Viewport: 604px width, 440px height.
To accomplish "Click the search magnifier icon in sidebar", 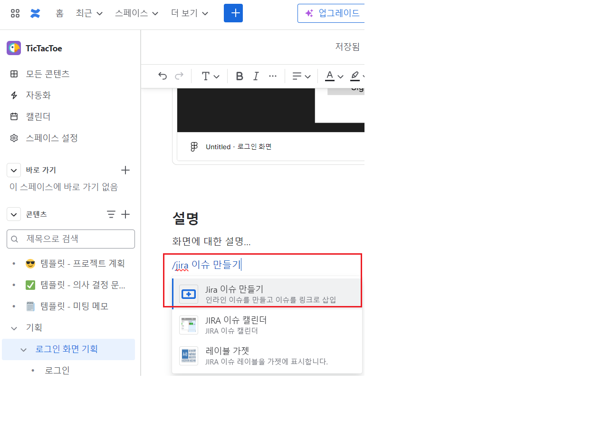I will pyautogui.click(x=15, y=239).
